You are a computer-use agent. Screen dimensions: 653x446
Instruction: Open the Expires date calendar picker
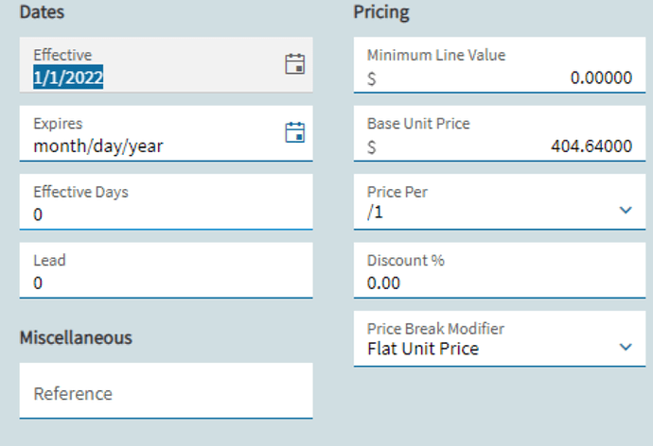point(295,132)
